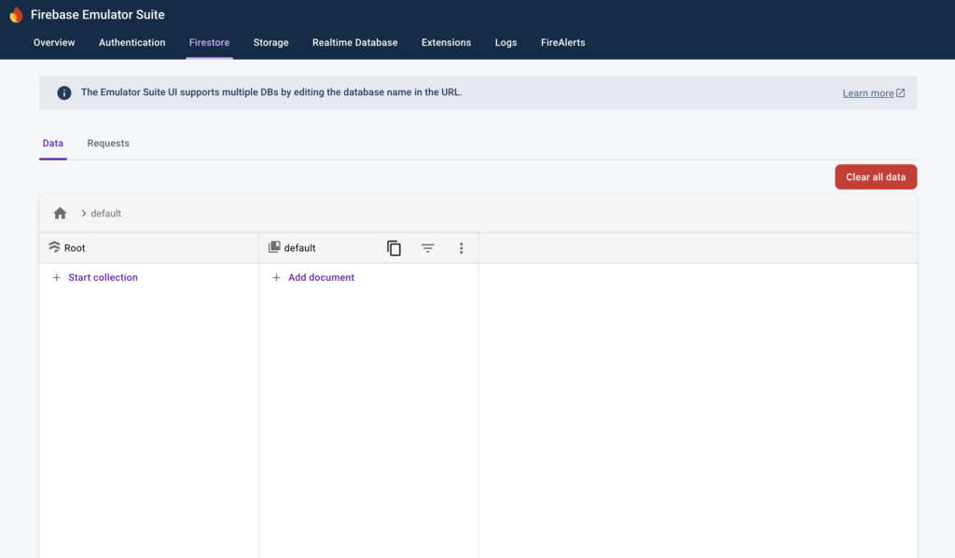Viewport: 955px width, 558px height.
Task: Open the Realtime Database tab
Action: (354, 43)
